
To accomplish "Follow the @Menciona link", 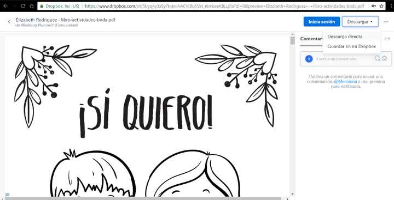I will click(x=345, y=81).
